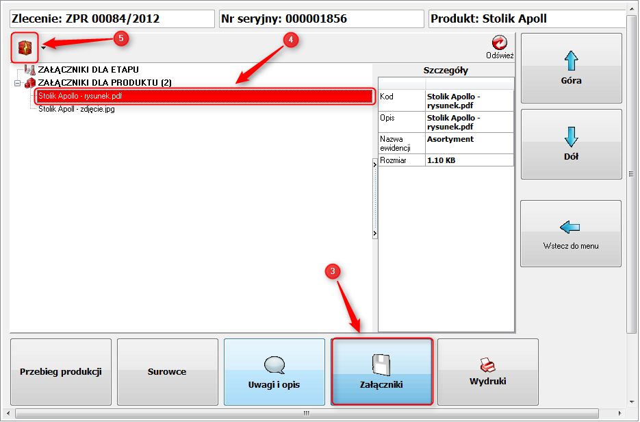Viewport: 640px width, 422px height.
Task: Select ZAŁĄCZNIKI DLA PRODUKTU (2) label
Action: pos(105,82)
